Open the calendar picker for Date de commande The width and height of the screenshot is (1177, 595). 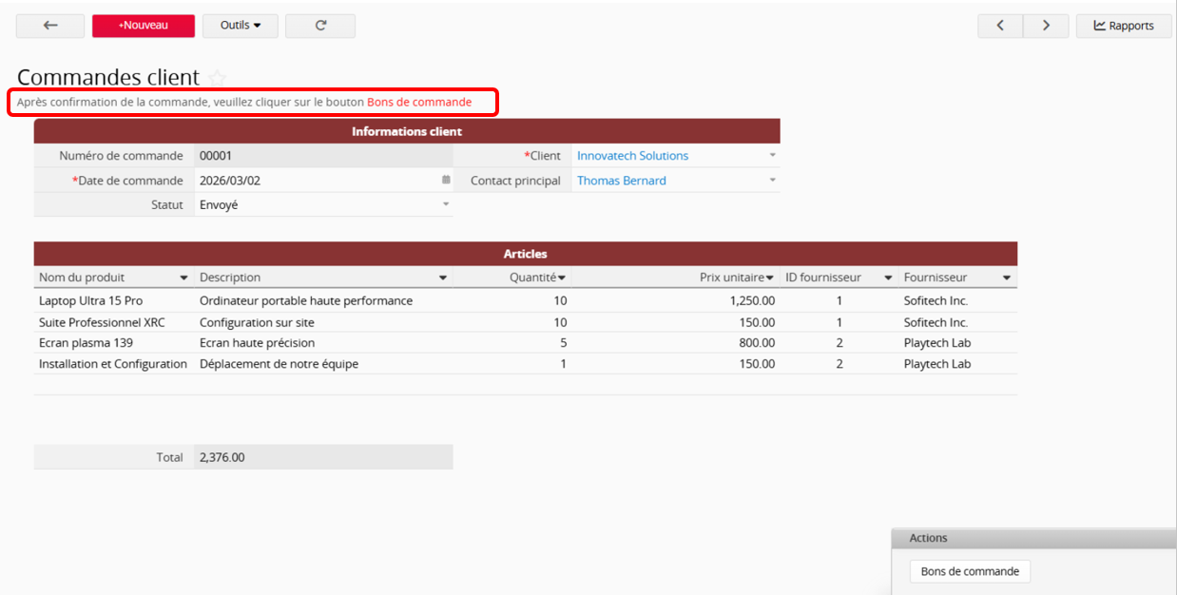click(x=446, y=180)
